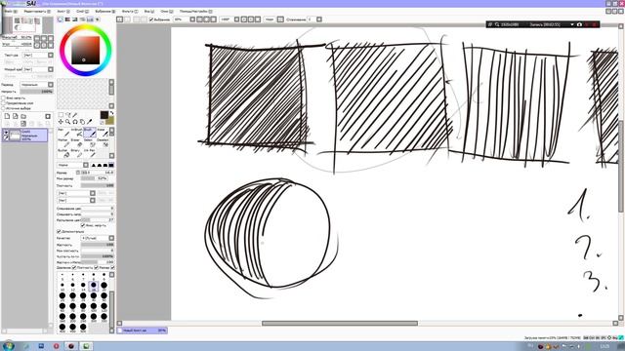Screen dimensions: 625x351
Task: Select the Brush tool
Action: point(89,133)
